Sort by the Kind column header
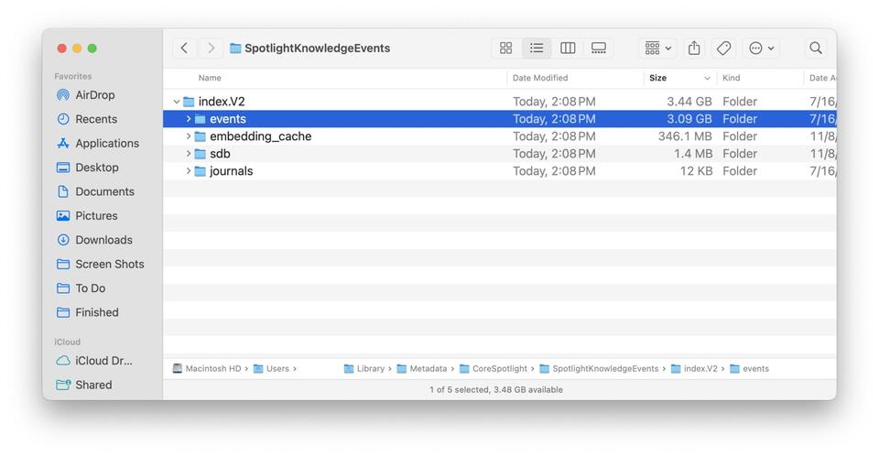 coord(731,78)
